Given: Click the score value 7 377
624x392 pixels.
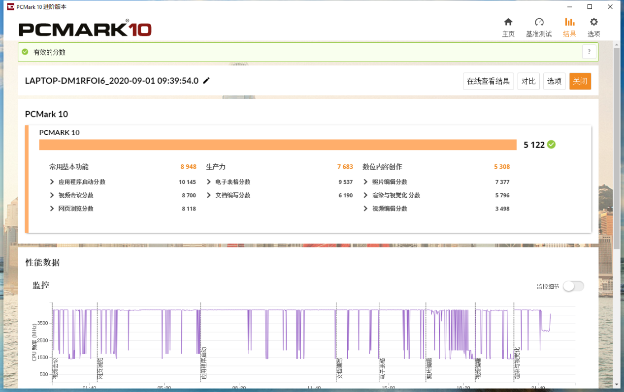Looking at the screenshot, I should 502,182.
